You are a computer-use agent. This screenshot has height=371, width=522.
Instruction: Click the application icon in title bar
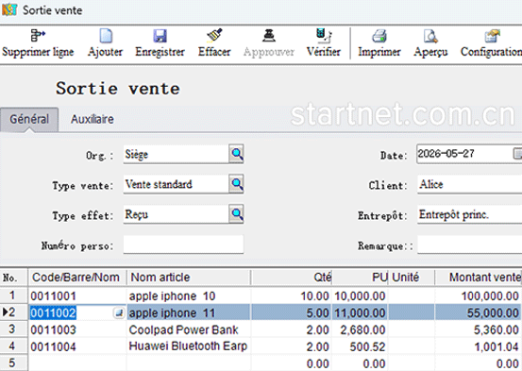tap(9, 9)
